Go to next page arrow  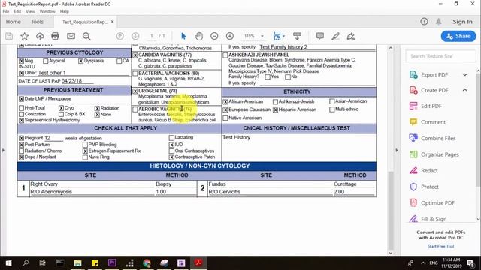point(135,36)
